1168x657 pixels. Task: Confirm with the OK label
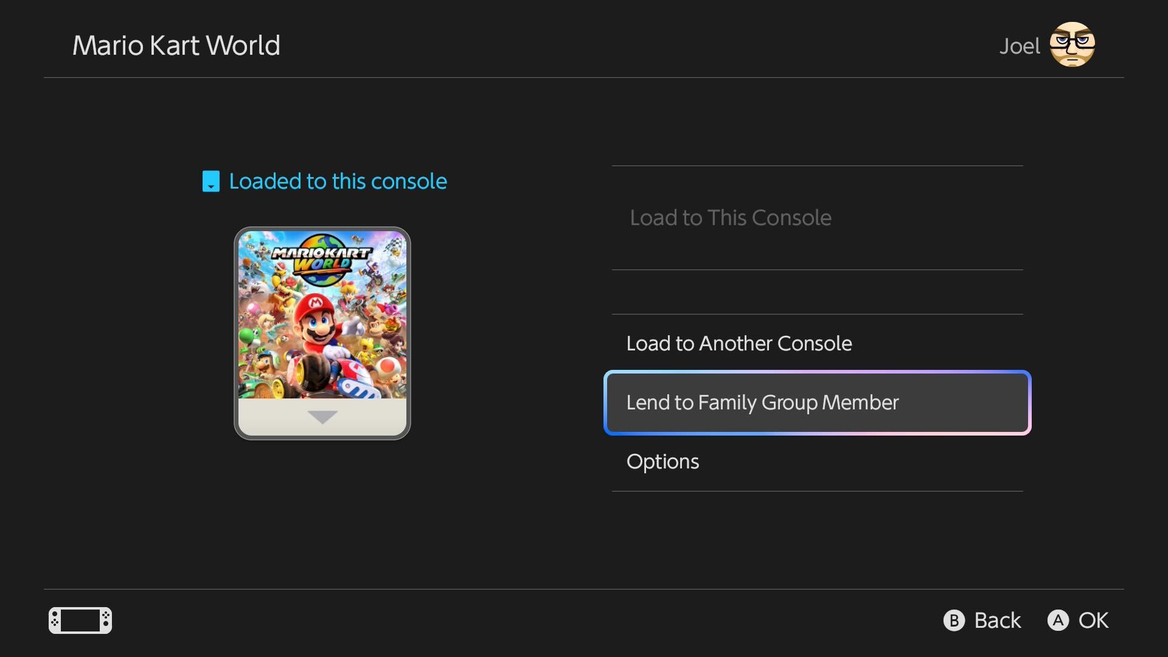click(1093, 620)
